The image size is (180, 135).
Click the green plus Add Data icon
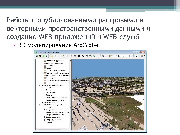(43, 56)
